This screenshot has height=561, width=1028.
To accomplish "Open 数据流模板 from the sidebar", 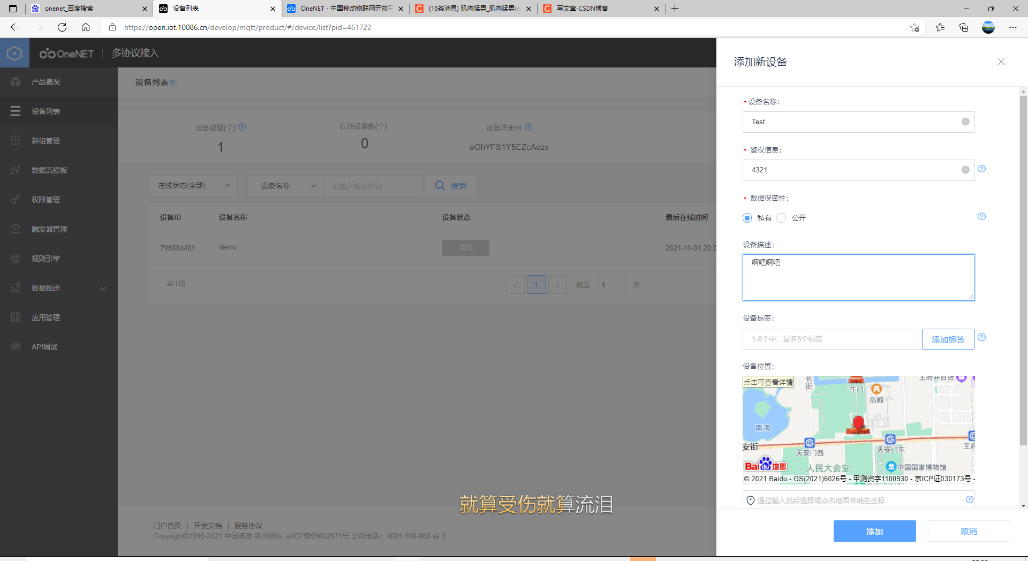I will [x=15, y=170].
